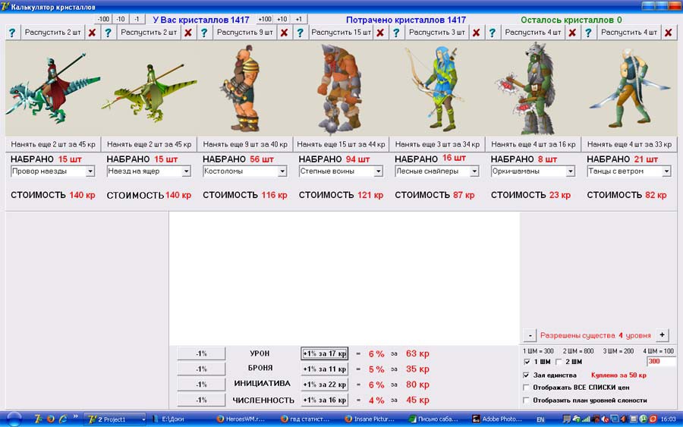Toggle the 2 ШМ checkbox

(559, 362)
